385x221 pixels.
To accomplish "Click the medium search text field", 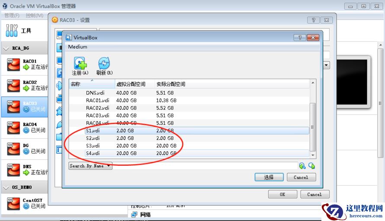I will point(205,166).
